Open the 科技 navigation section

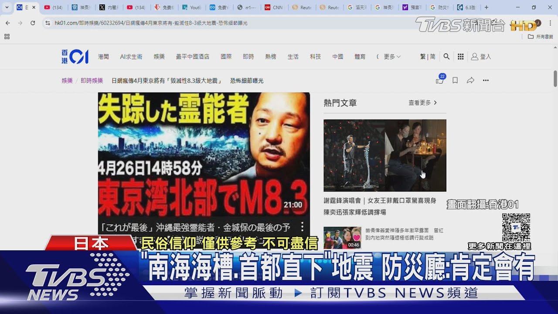click(x=315, y=57)
